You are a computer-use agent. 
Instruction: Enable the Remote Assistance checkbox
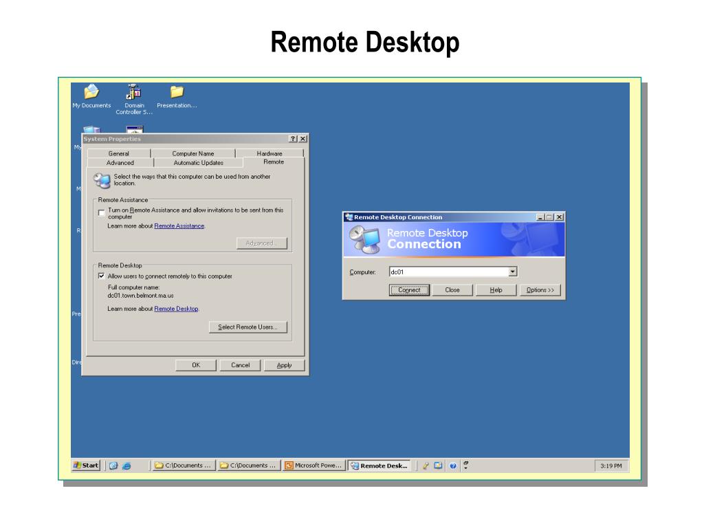click(102, 211)
